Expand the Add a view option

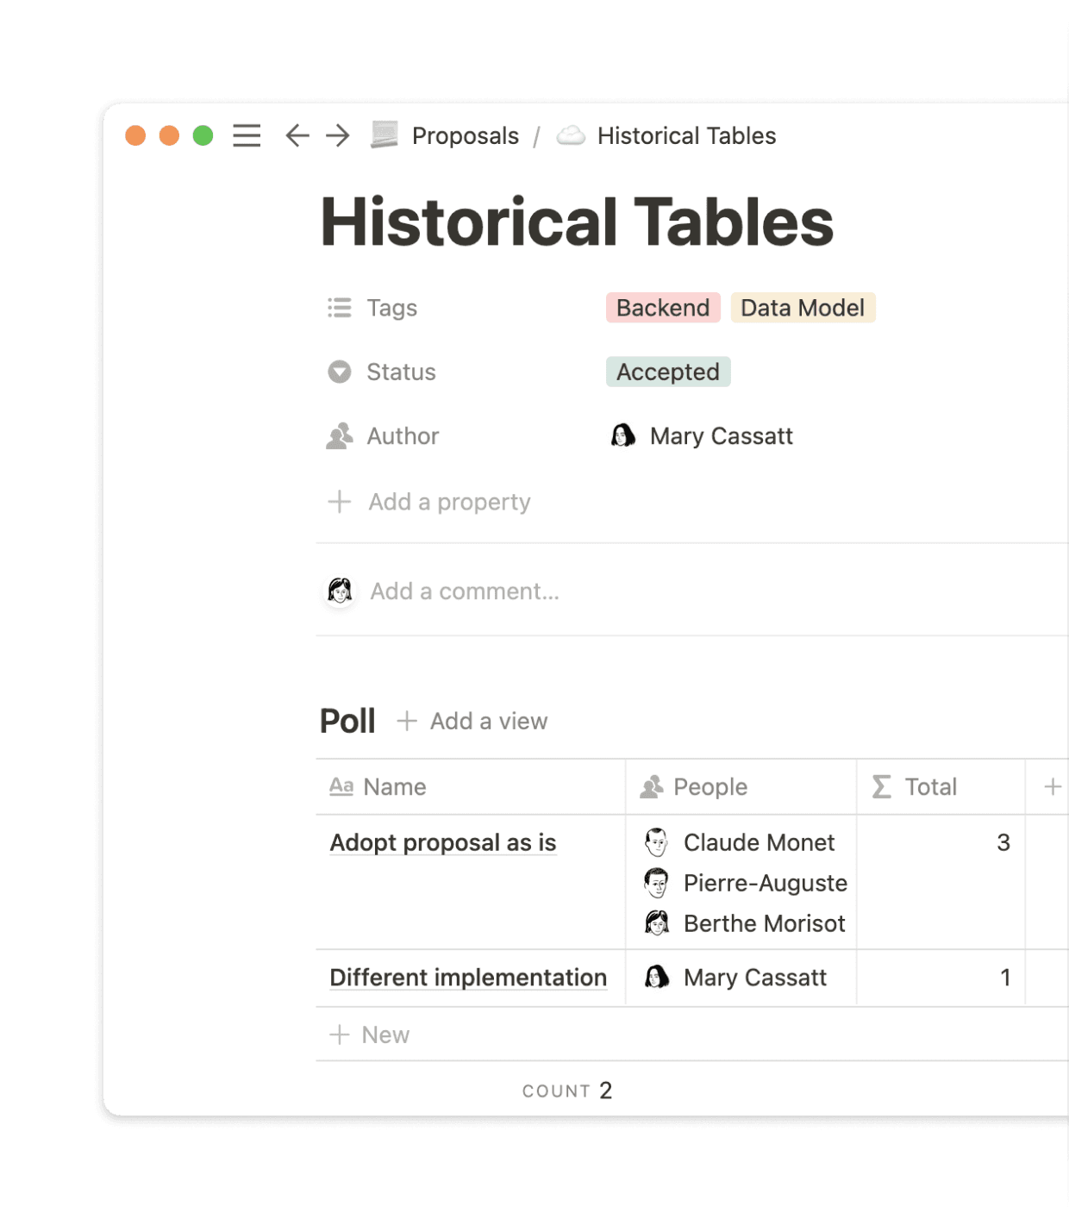pyautogui.click(x=472, y=721)
